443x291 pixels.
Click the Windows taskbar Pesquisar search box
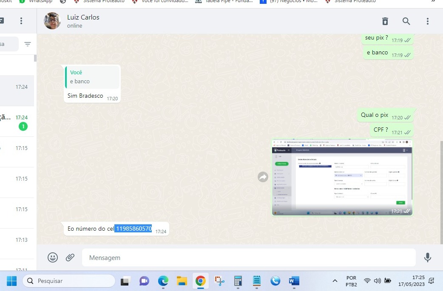69,281
